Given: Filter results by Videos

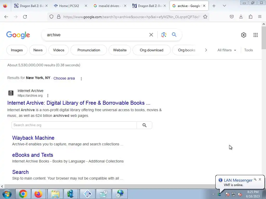Looking at the screenshot, I should [58, 50].
